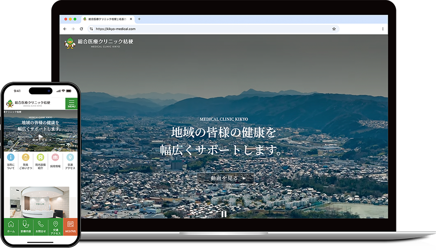Click the site info icon beside URL
Viewport: 436px width, 250px height.
(91, 29)
